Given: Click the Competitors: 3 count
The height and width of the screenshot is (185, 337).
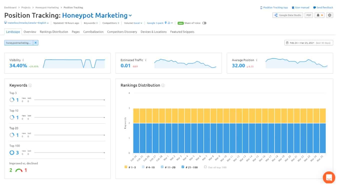Looking at the screenshot, I should [x=111, y=23].
